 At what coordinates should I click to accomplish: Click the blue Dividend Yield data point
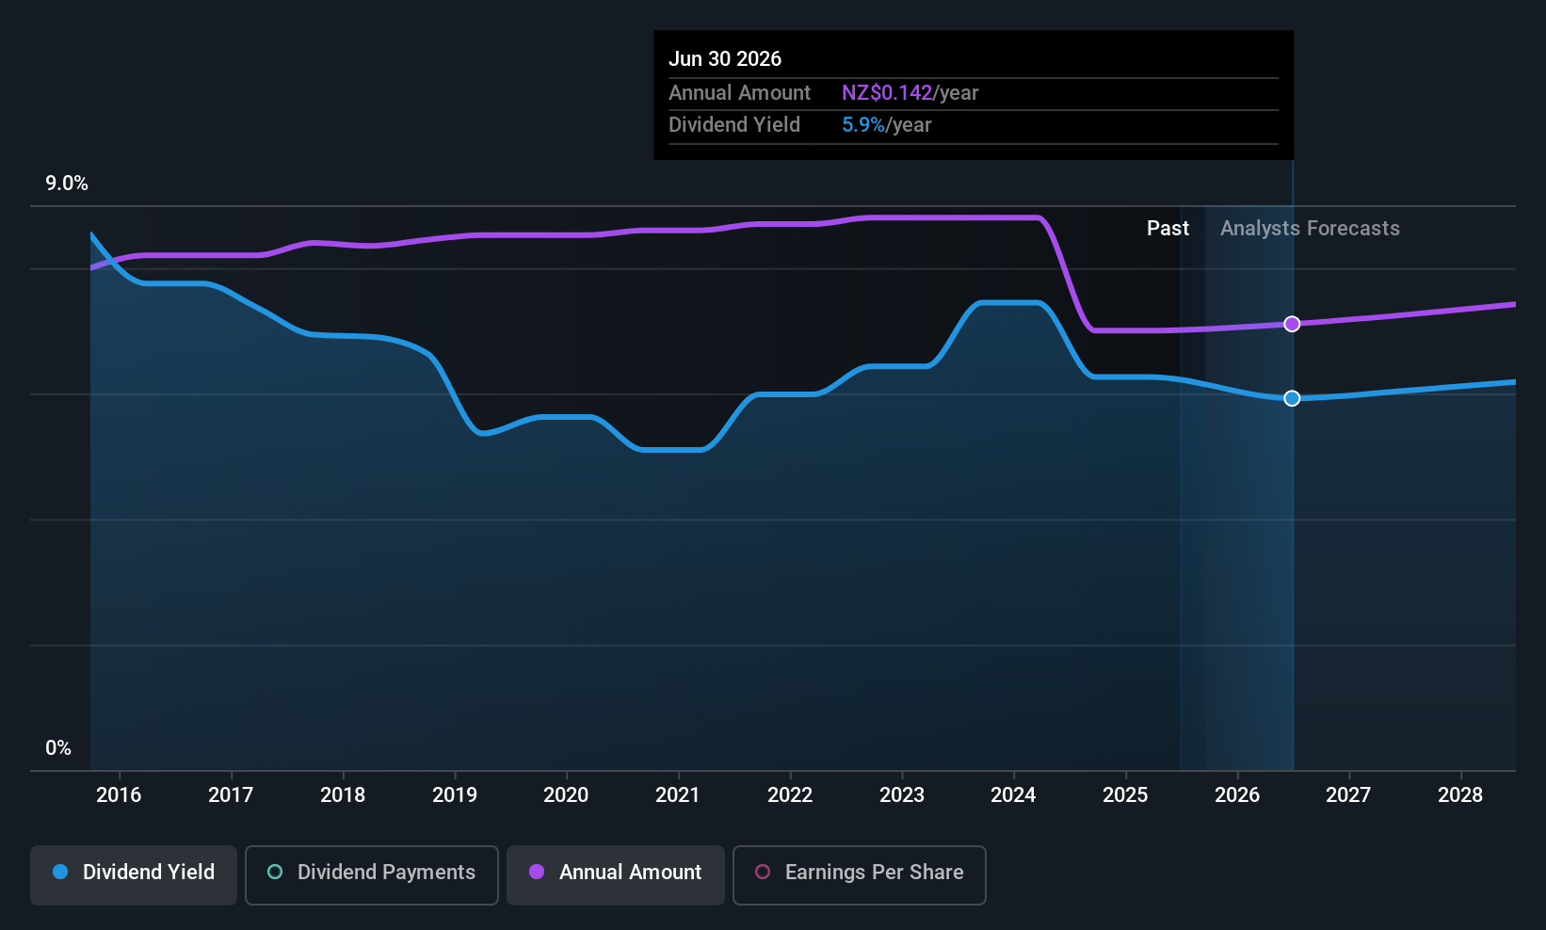1292,398
